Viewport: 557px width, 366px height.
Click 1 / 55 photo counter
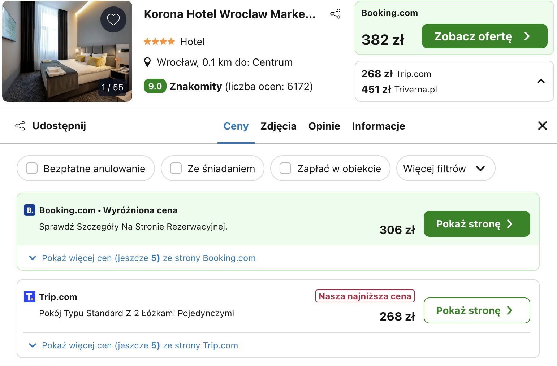point(112,87)
